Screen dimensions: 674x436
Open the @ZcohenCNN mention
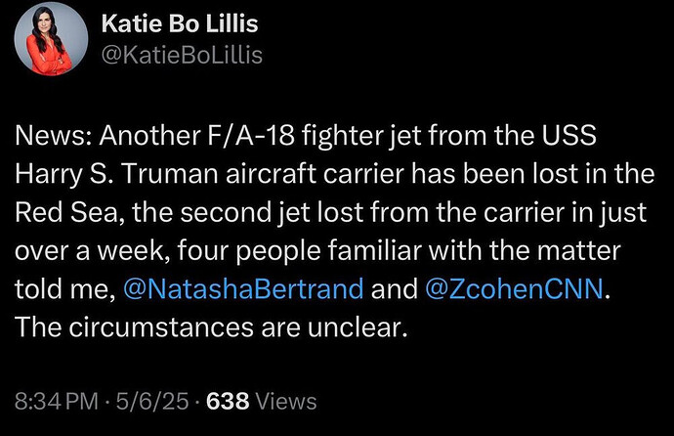[x=514, y=288]
